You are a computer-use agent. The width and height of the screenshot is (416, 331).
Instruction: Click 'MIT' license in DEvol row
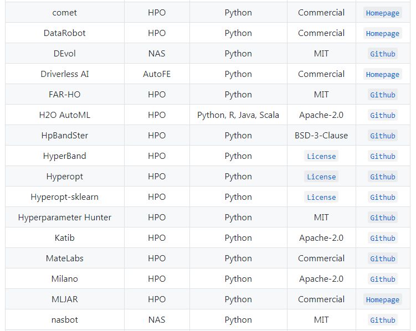pyautogui.click(x=321, y=53)
